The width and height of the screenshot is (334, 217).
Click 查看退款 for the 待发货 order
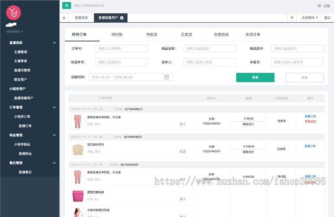310,121
